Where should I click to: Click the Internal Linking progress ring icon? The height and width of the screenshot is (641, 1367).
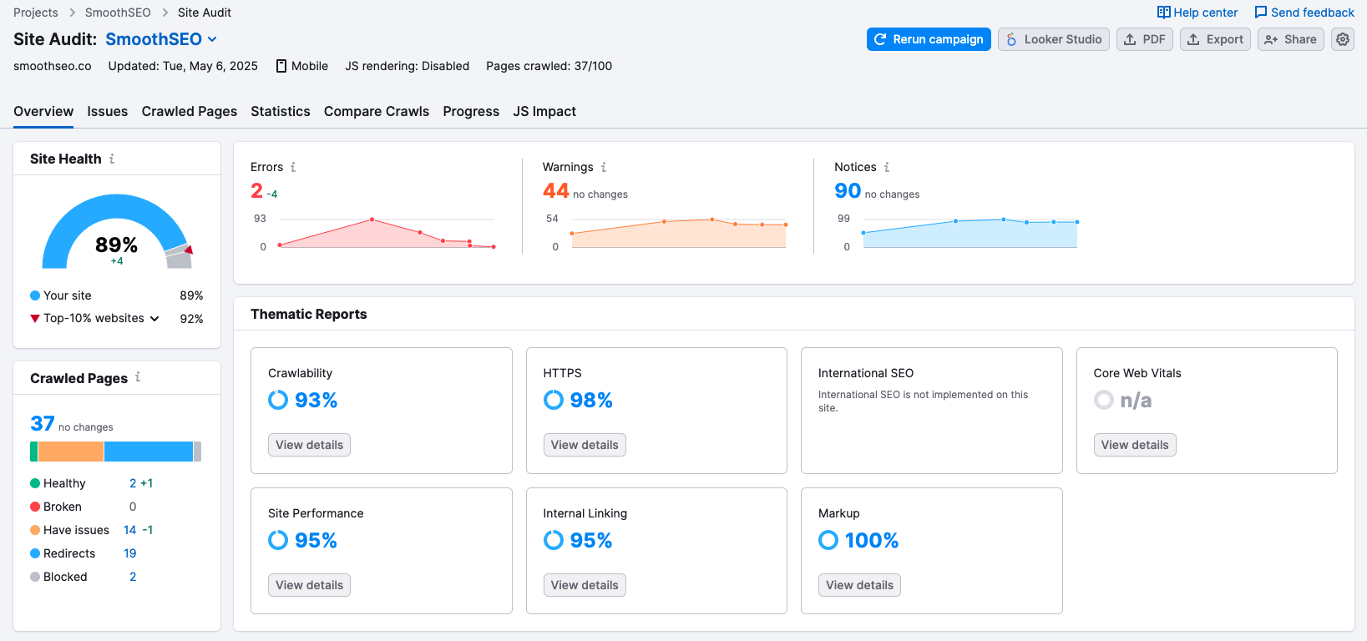pyautogui.click(x=554, y=540)
